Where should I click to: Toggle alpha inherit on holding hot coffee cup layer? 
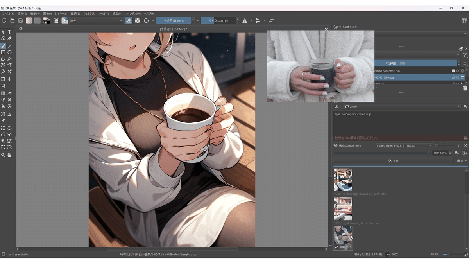pos(458,71)
